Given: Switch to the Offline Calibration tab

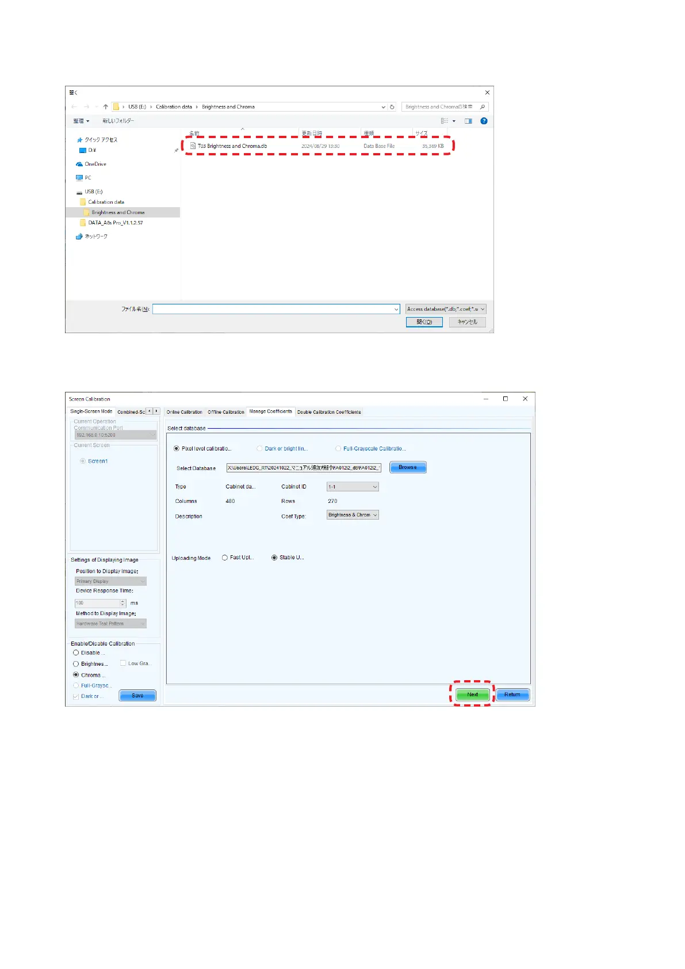Looking at the screenshot, I should pyautogui.click(x=225, y=412).
